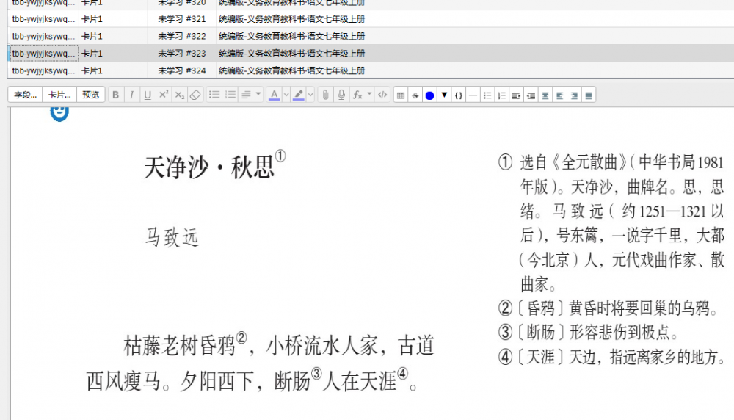The image size is (734, 420).
Task: Insert an unordered bullet list
Action: click(214, 95)
